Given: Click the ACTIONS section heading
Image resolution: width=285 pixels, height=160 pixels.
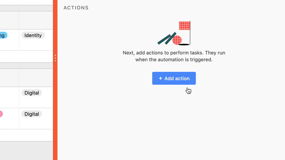Looking at the screenshot, I should [76, 8].
